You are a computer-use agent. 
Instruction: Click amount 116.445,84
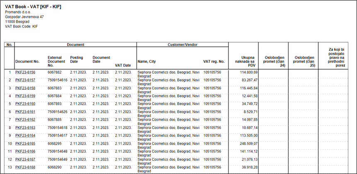[249, 88]
